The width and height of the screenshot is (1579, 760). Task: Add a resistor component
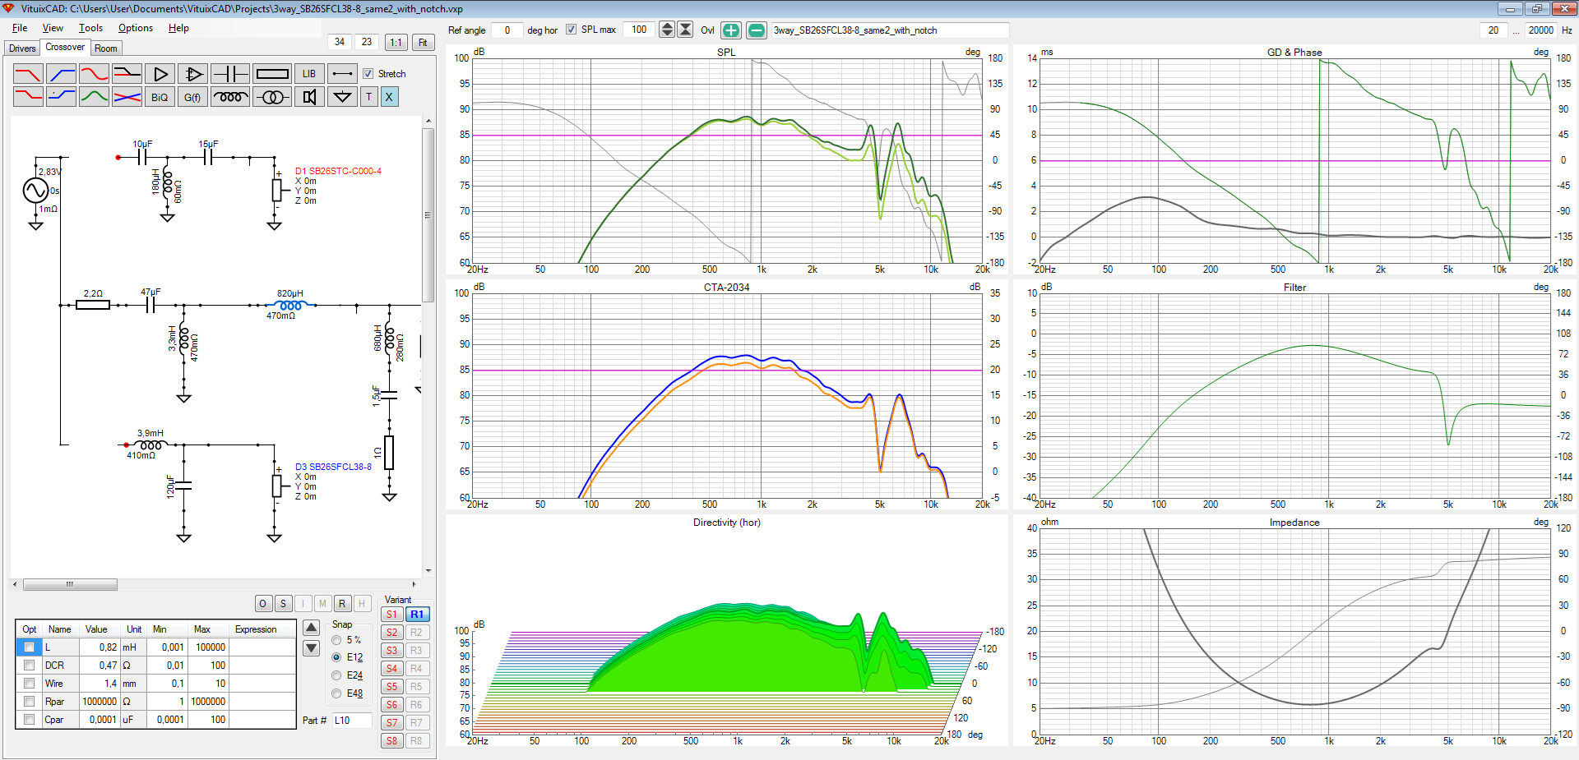point(272,74)
